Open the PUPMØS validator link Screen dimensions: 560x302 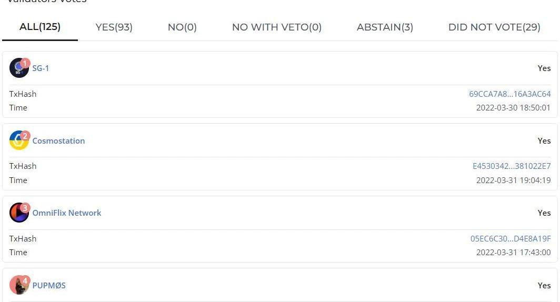click(x=49, y=286)
